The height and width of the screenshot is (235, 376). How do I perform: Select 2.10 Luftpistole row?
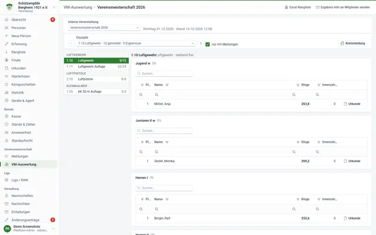[96, 79]
